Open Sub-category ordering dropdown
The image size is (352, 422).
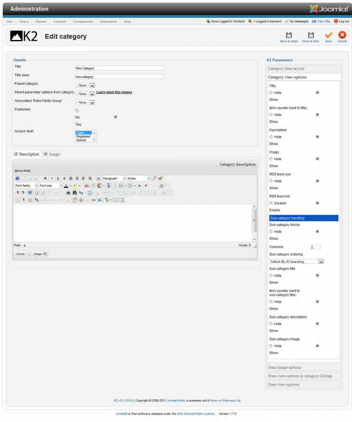tap(297, 262)
